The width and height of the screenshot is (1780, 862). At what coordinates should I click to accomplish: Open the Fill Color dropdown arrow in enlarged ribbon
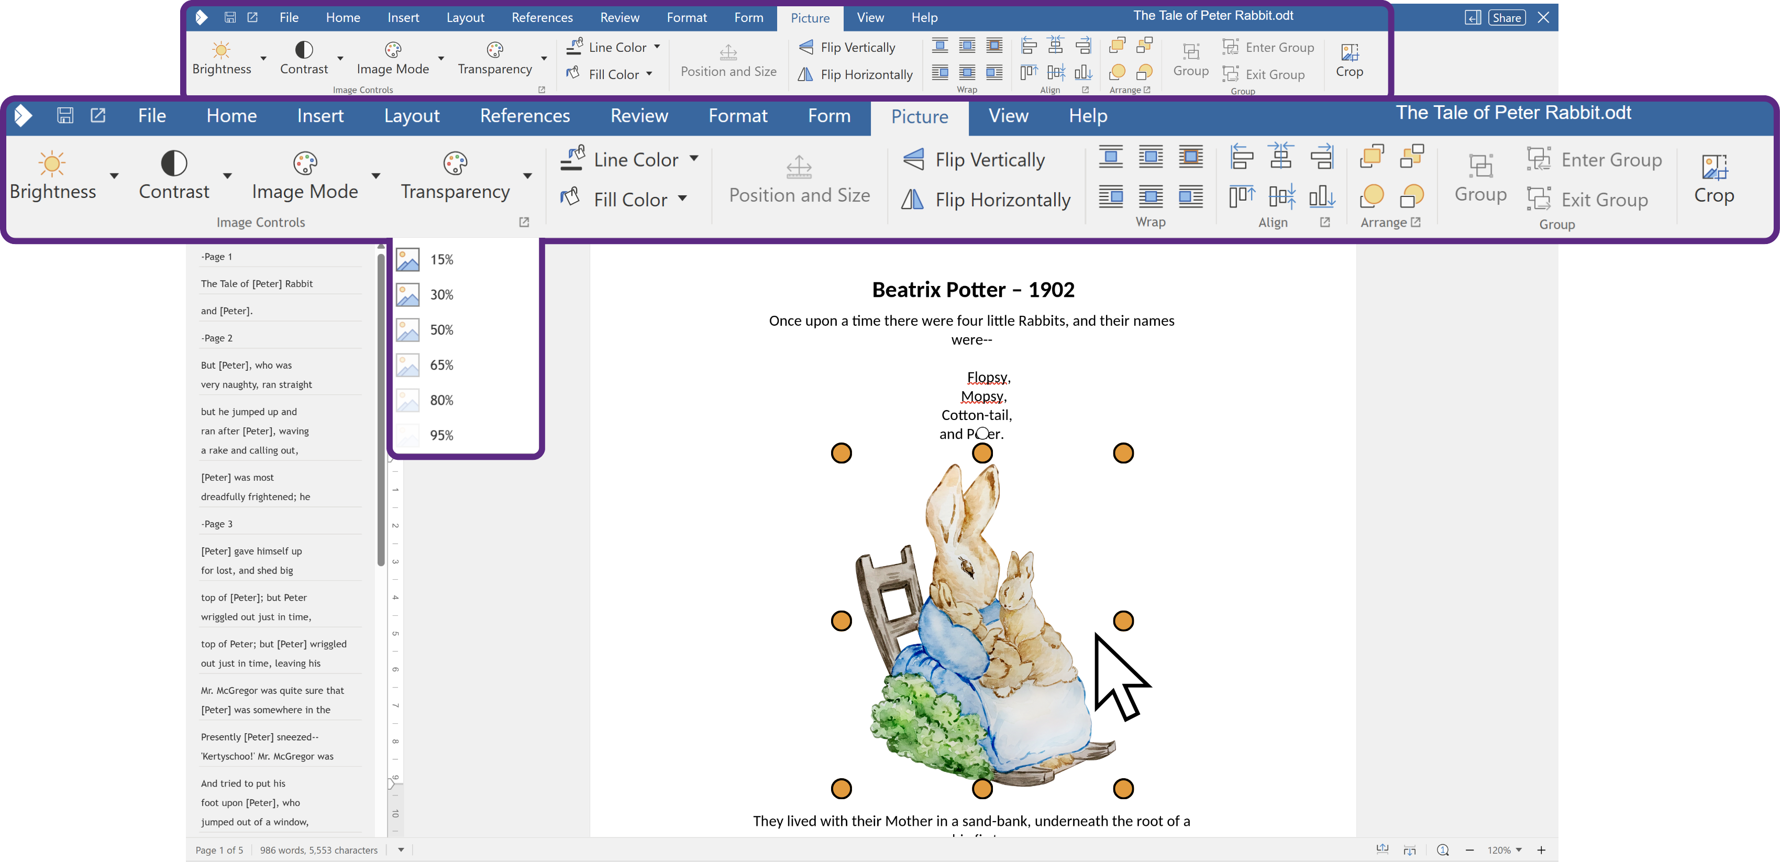683,198
